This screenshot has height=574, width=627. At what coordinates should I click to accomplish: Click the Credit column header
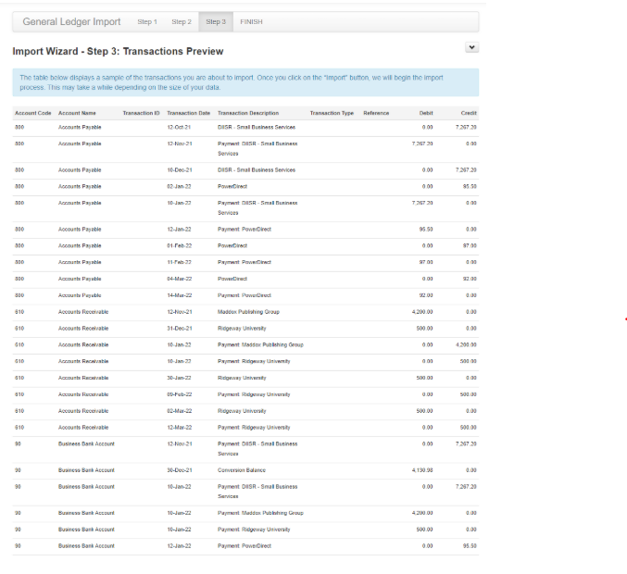click(x=469, y=113)
